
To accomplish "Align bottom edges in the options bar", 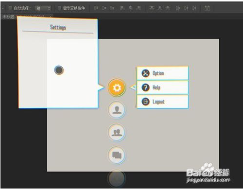I will coord(112,8).
